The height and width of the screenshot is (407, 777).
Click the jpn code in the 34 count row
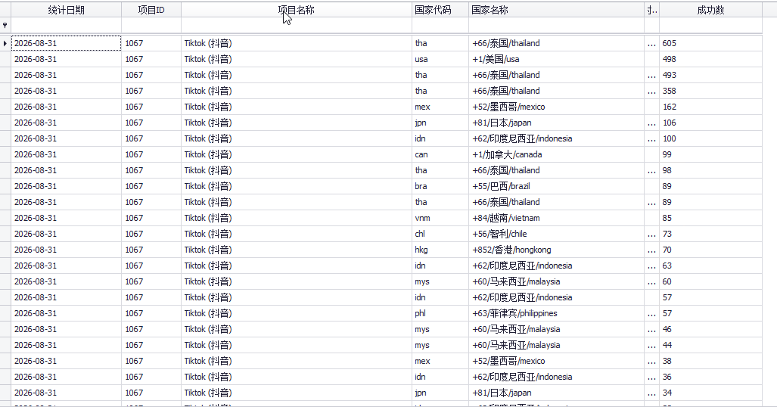pos(440,392)
